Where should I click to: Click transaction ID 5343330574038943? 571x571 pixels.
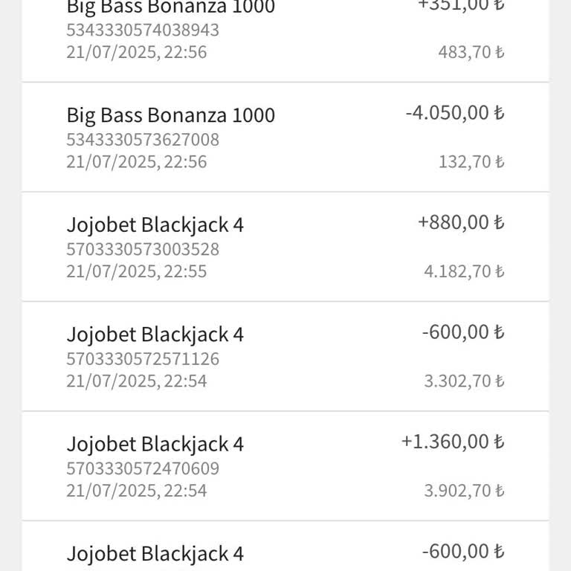coord(143,30)
